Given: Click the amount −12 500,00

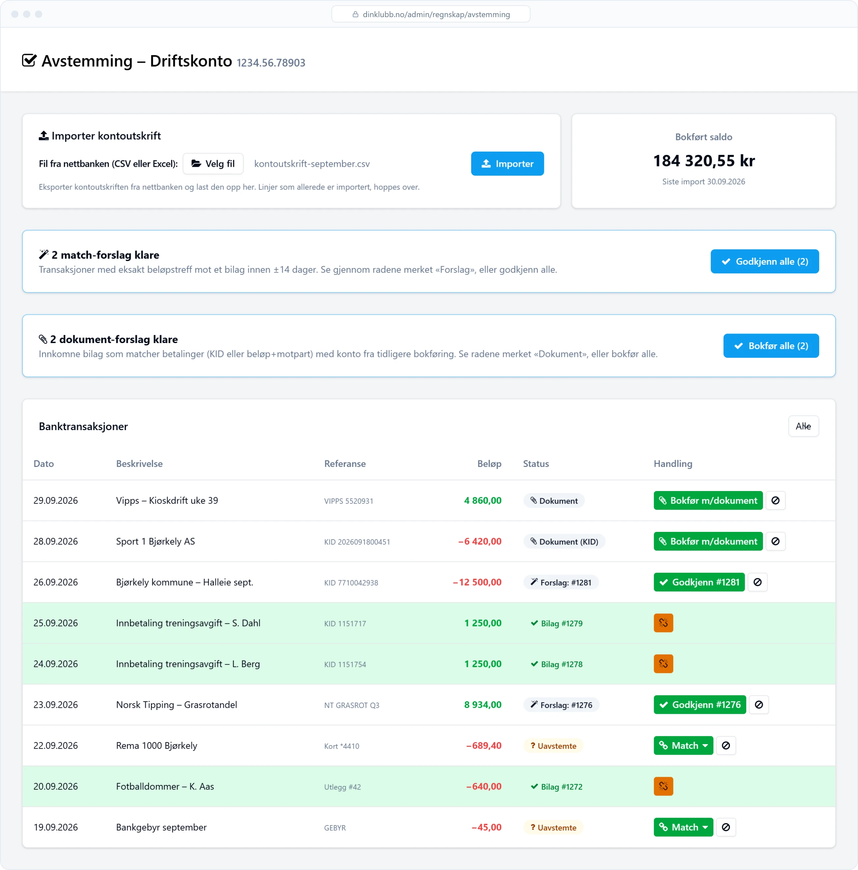Looking at the screenshot, I should [x=477, y=582].
